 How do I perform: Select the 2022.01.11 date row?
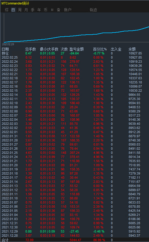point(10,194)
